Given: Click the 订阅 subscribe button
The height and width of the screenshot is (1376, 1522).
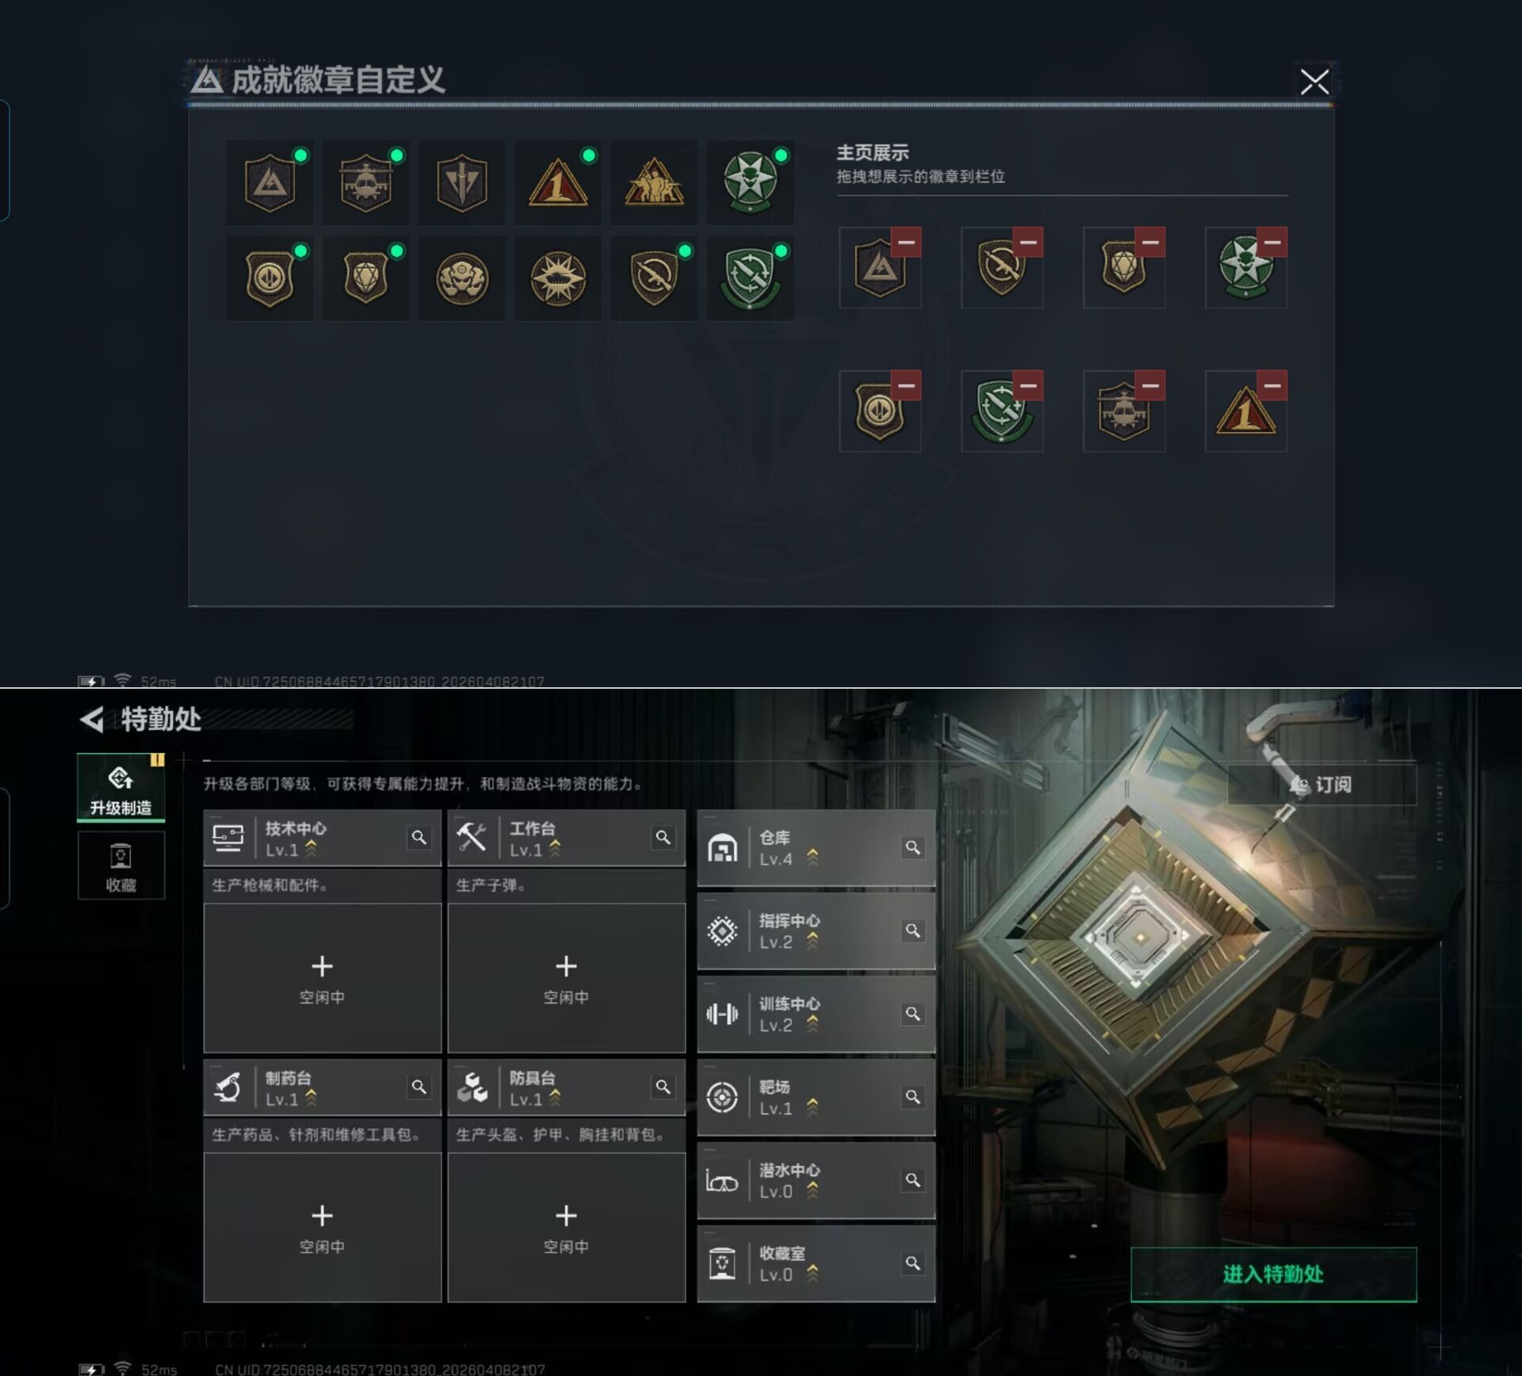Looking at the screenshot, I should (x=1321, y=785).
